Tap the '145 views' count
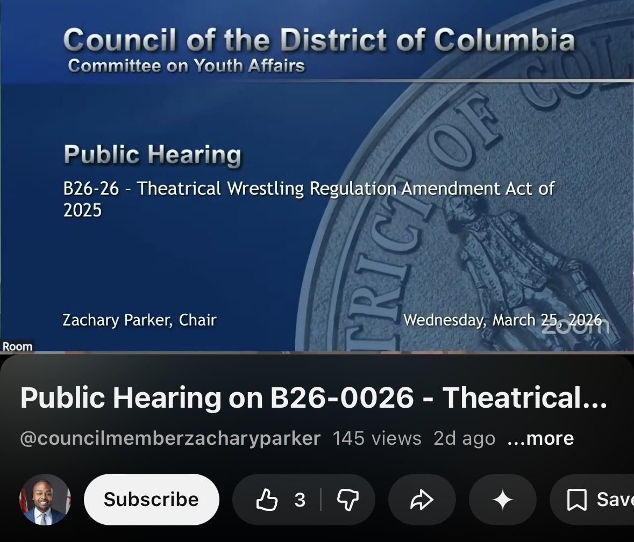 coord(377,438)
